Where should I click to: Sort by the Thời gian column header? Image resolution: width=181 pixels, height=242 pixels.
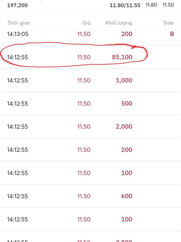[19, 23]
